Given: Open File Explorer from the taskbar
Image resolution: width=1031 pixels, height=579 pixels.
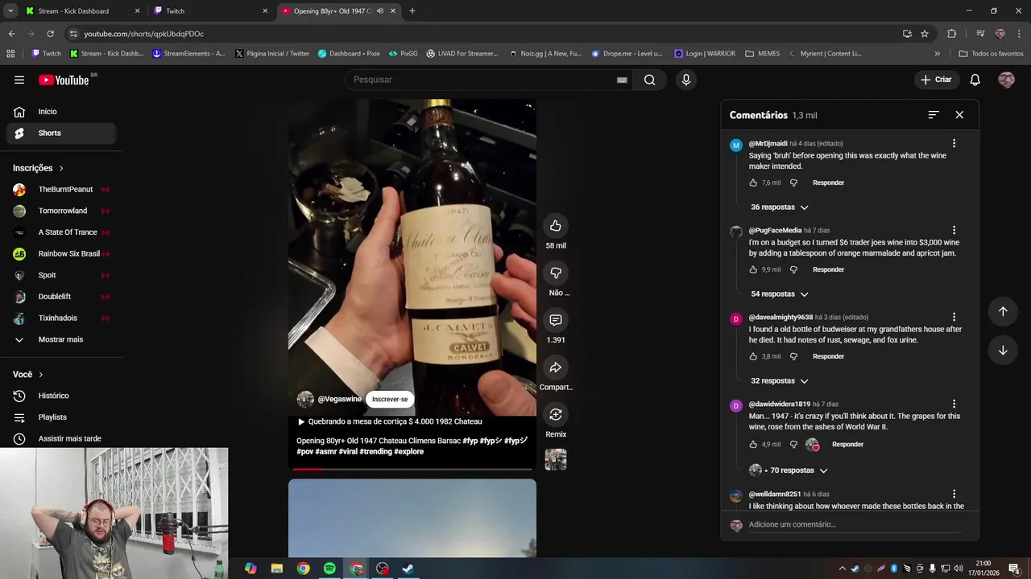Looking at the screenshot, I should tap(277, 569).
